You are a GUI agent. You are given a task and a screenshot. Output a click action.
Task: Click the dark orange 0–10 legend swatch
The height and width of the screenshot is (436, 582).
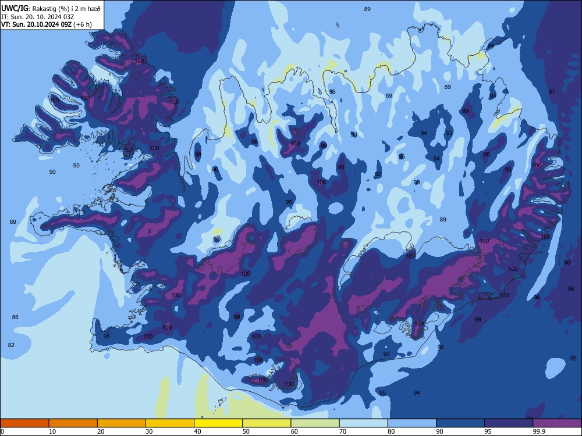click(24, 423)
